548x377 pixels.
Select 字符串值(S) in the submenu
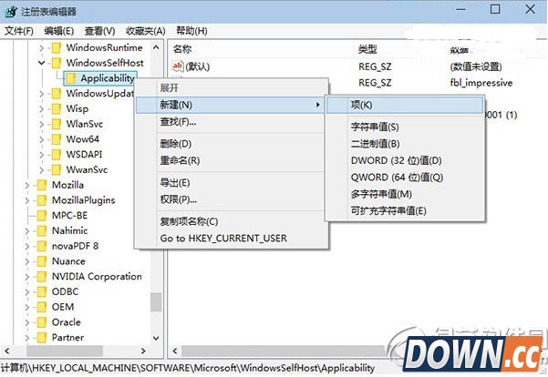(x=405, y=127)
